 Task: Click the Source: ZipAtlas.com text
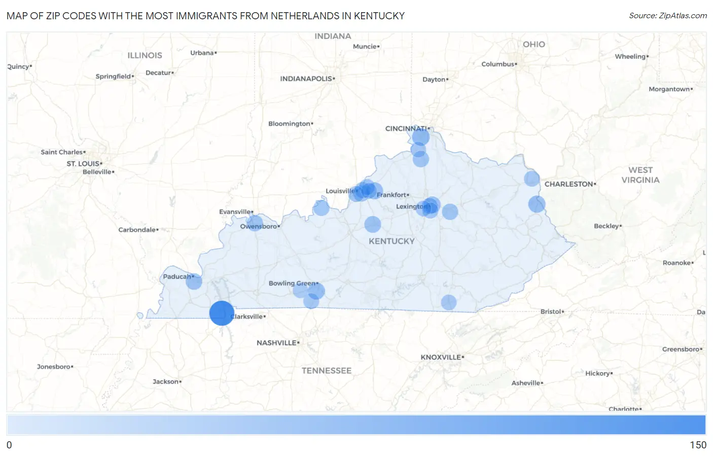pos(668,16)
